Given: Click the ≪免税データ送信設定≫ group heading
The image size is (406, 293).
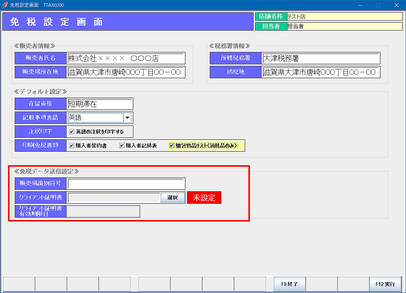Looking at the screenshot, I should click(47, 172).
